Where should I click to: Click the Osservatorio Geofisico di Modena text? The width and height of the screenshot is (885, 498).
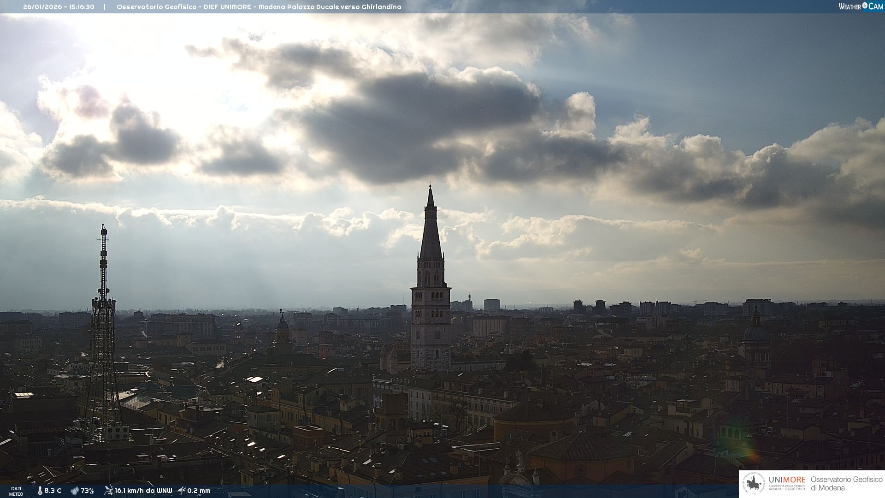[x=846, y=484]
